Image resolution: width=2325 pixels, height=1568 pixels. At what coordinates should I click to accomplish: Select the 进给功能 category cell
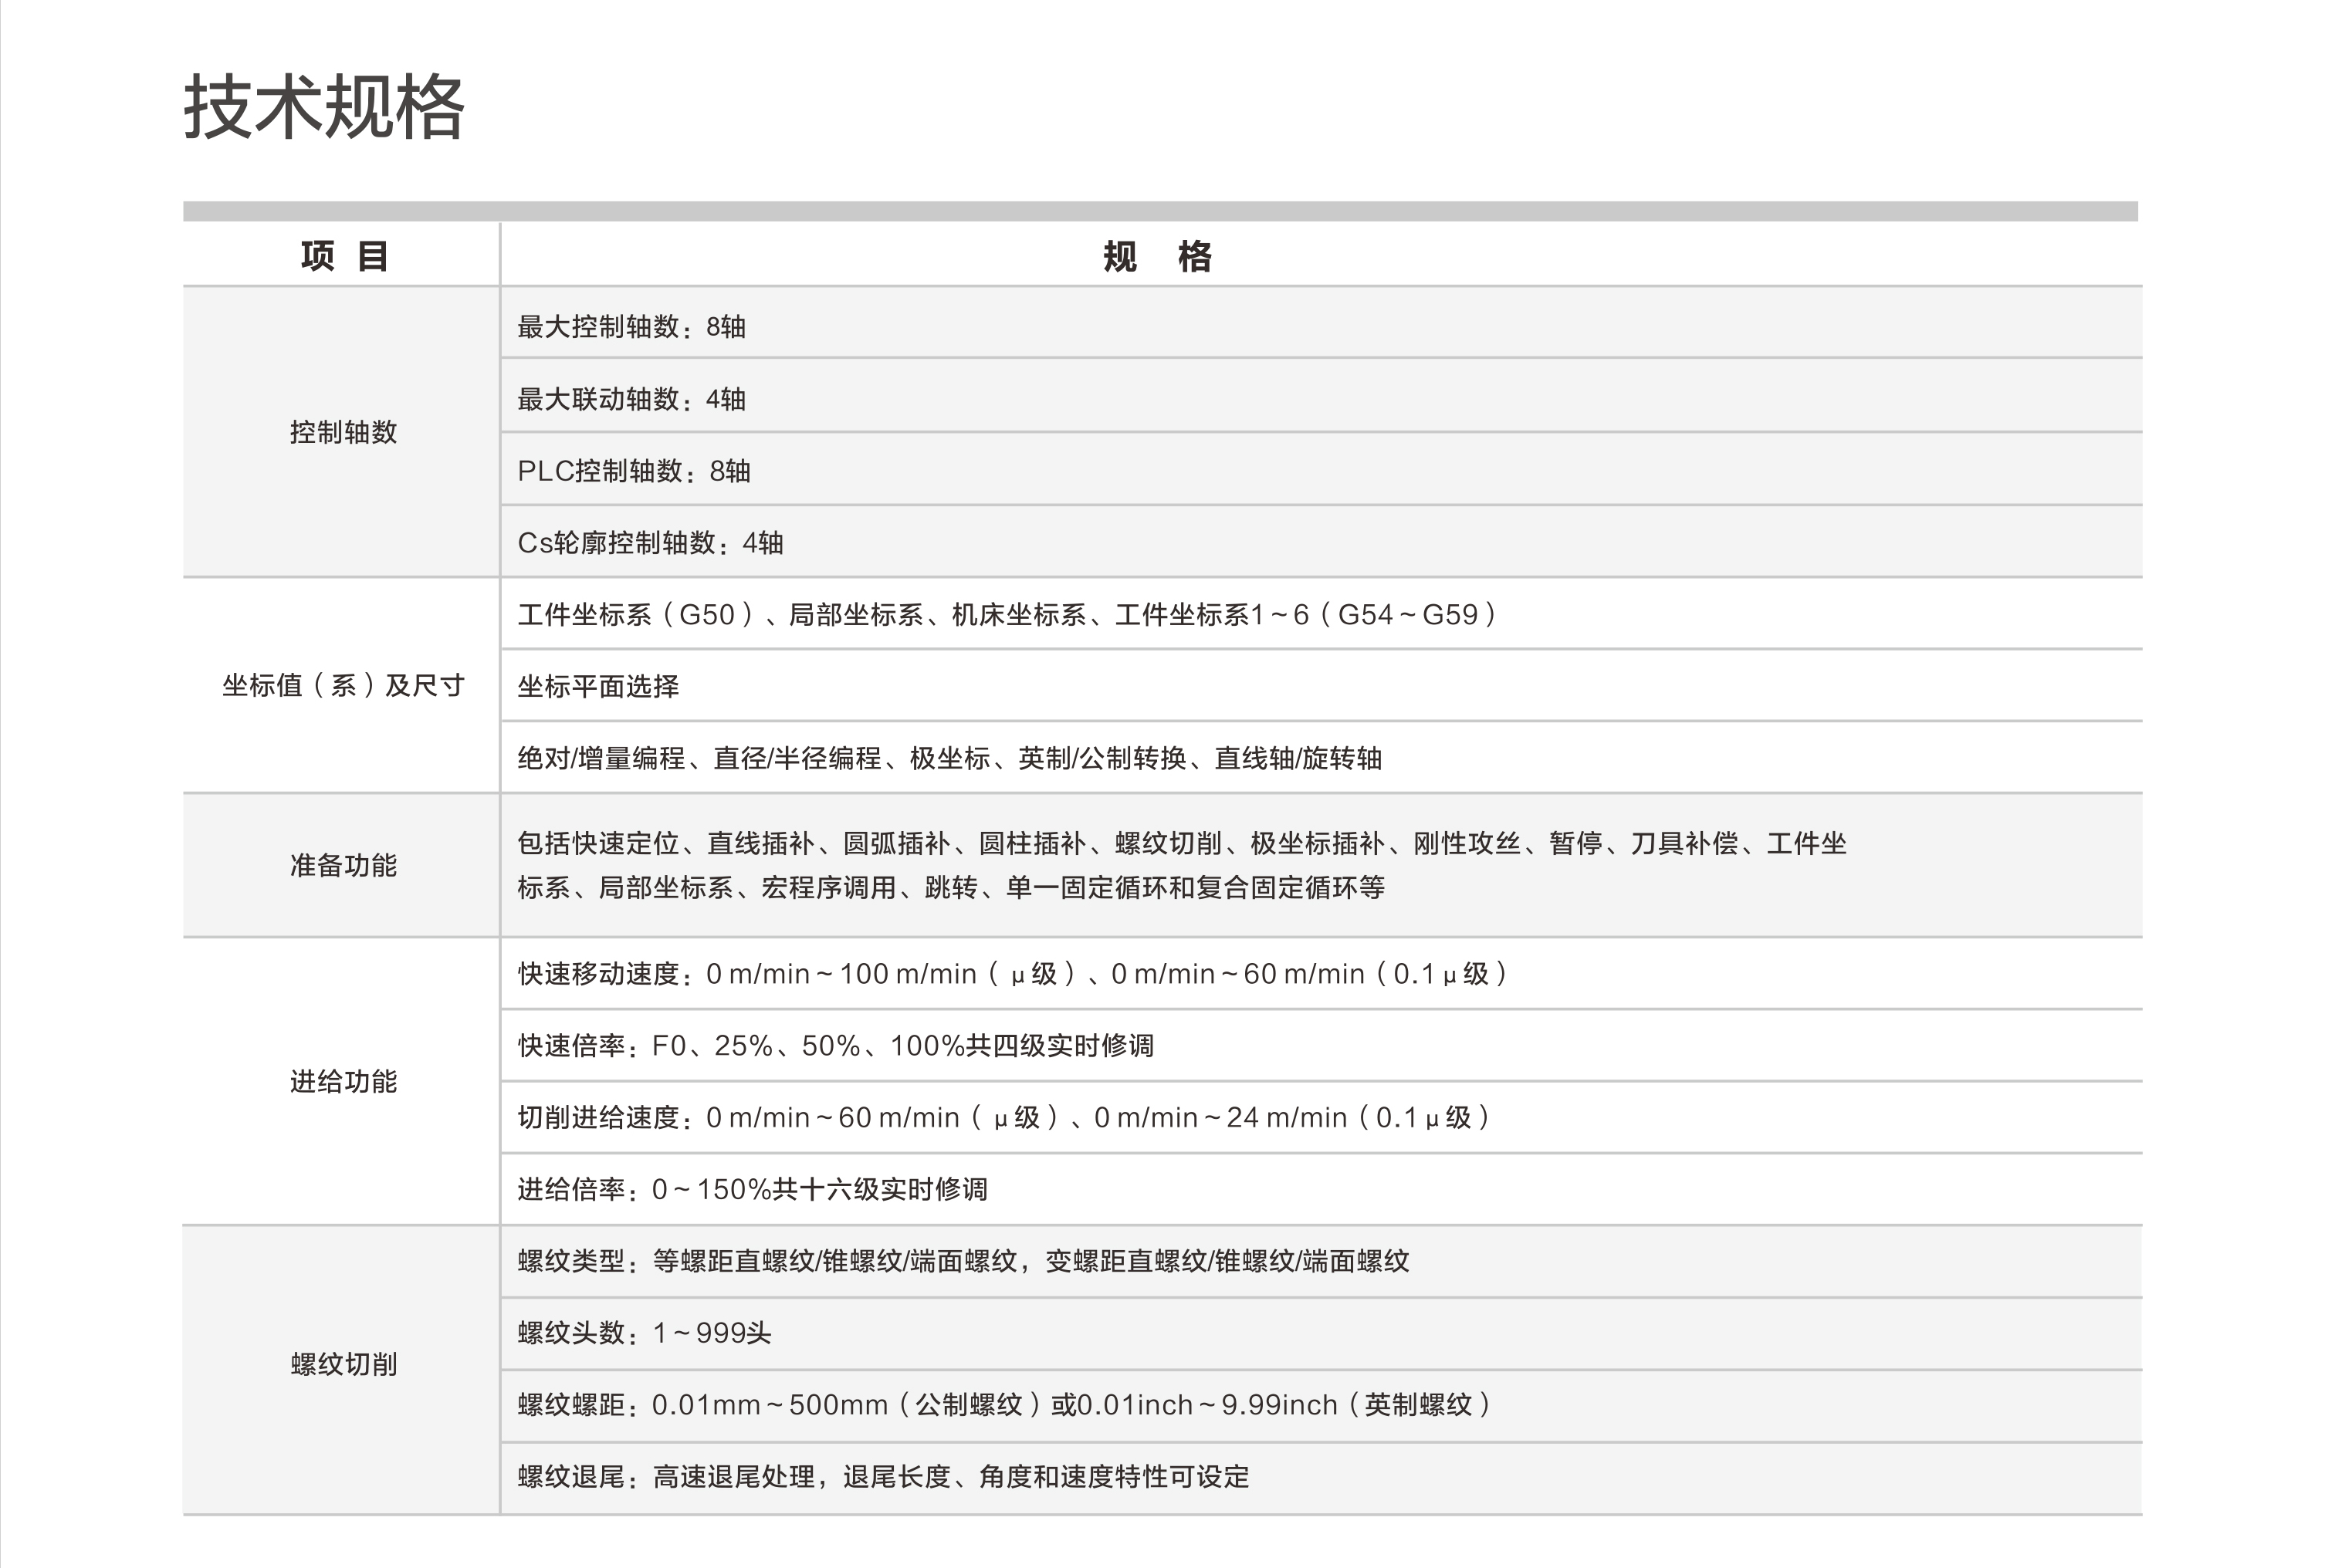(x=342, y=1081)
